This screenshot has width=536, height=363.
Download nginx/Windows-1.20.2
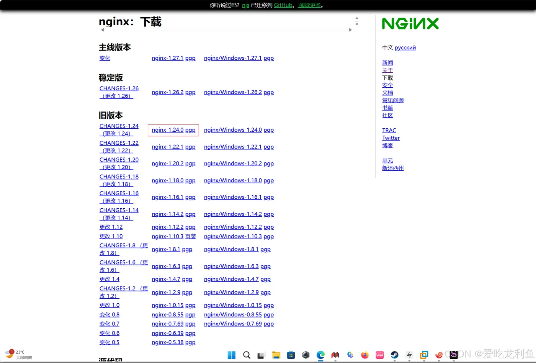click(x=233, y=164)
